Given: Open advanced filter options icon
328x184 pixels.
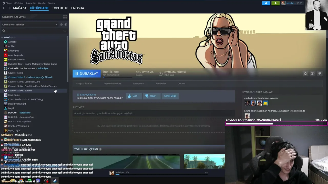Looking at the screenshot, I should pos(65,31).
